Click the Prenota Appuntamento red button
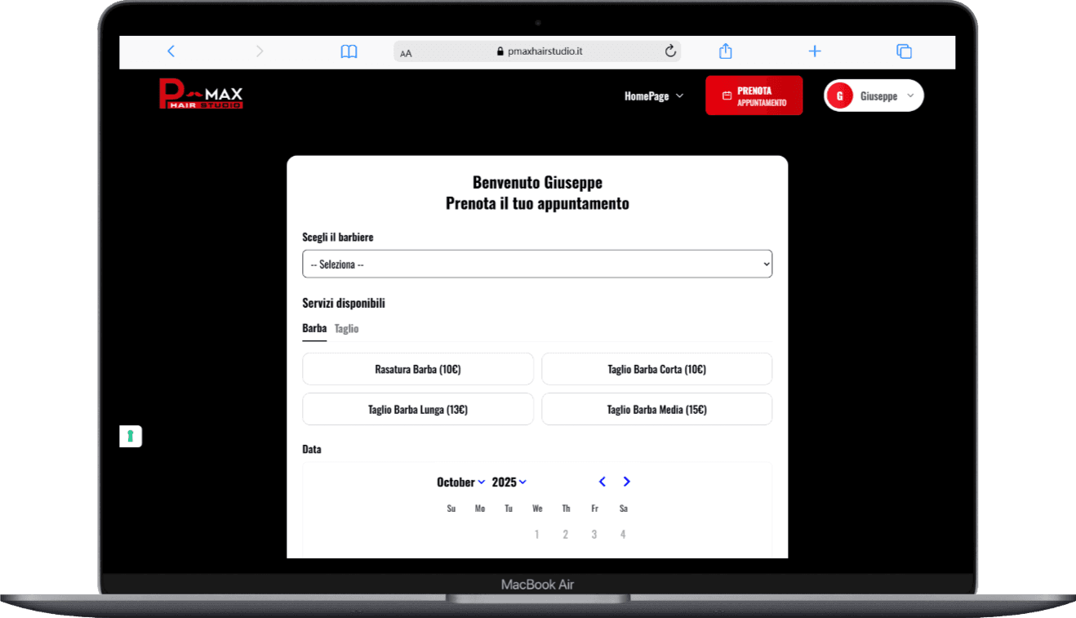Image resolution: width=1076 pixels, height=618 pixels. tap(754, 96)
